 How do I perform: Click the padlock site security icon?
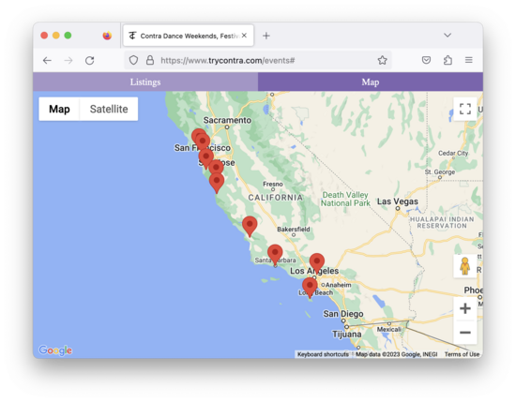(x=150, y=60)
